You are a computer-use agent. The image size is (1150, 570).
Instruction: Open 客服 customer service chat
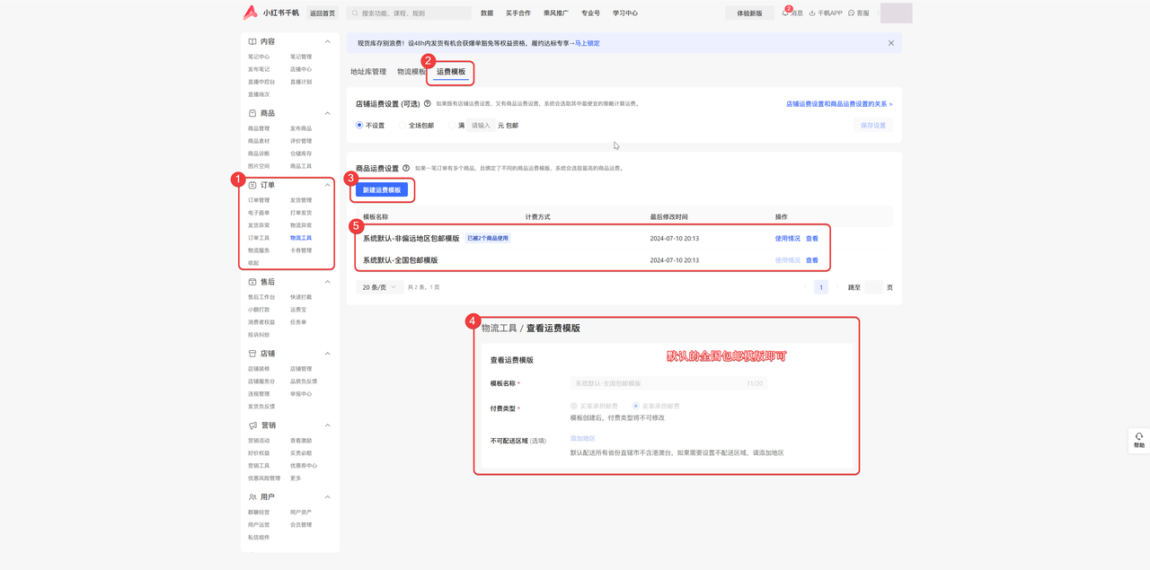coord(852,13)
